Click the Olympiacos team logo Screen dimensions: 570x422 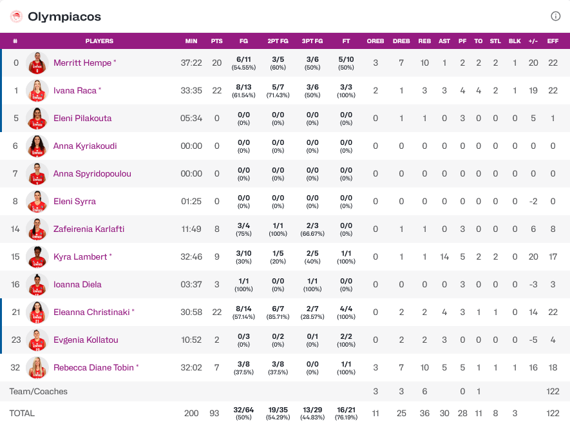[17, 17]
